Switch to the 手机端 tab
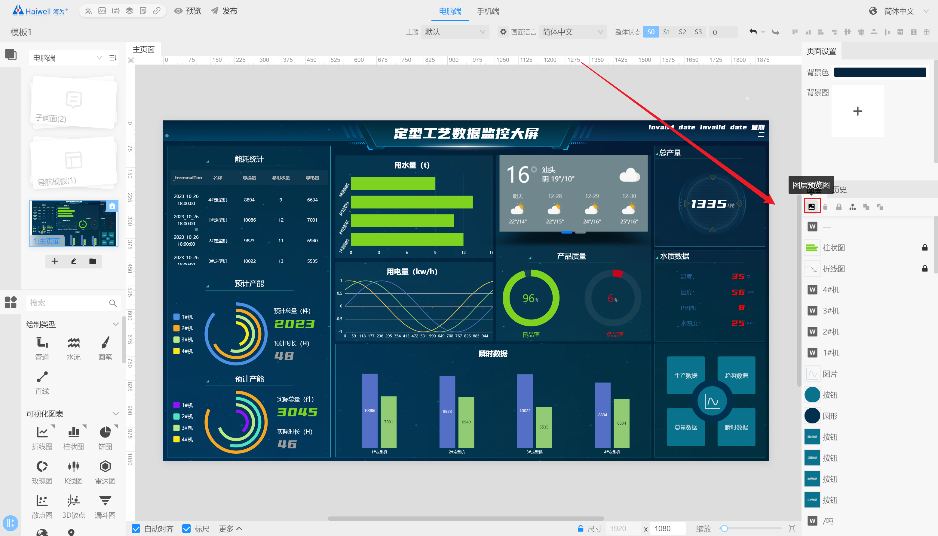The height and width of the screenshot is (536, 938). (488, 11)
